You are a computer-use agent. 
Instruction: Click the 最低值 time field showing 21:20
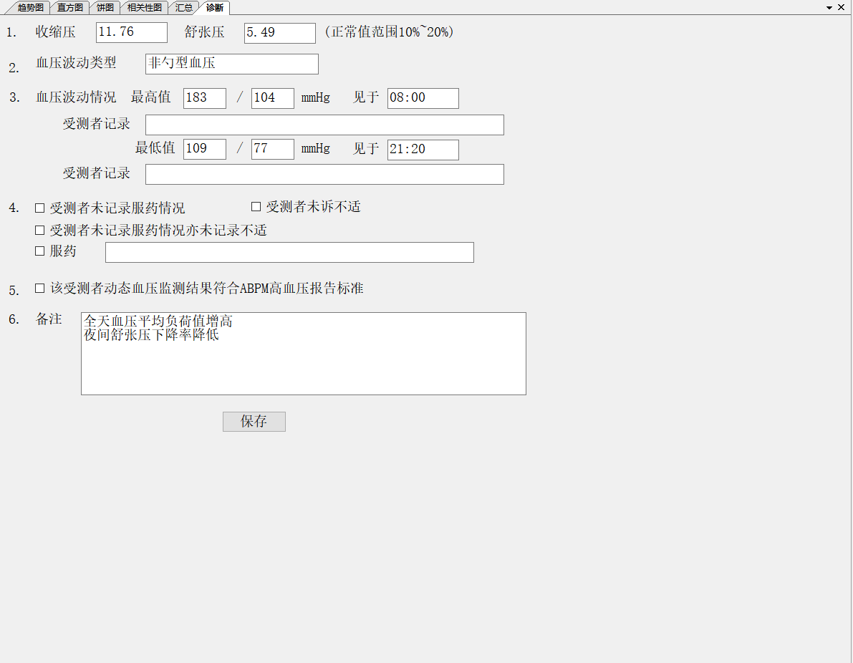click(423, 150)
